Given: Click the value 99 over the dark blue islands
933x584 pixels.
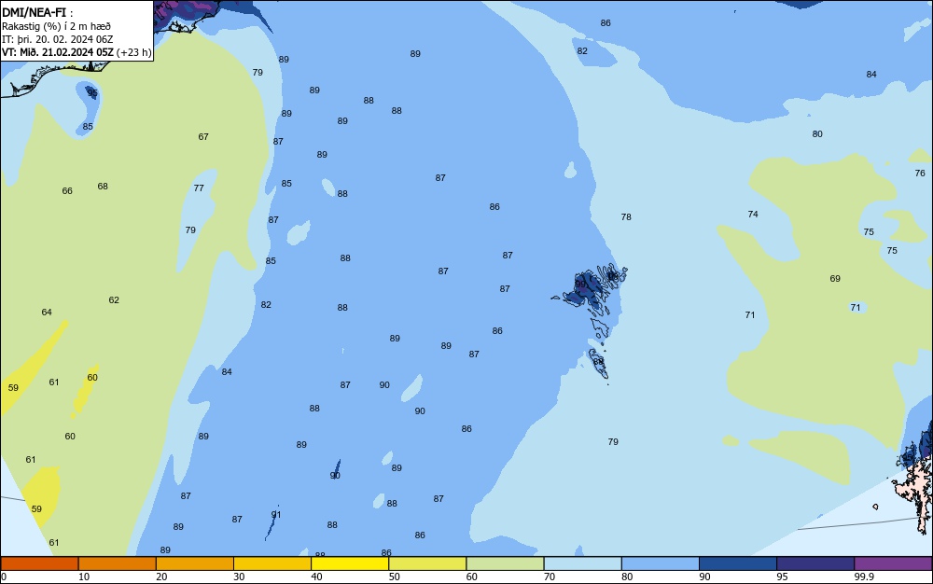Looking at the screenshot, I should pos(580,285).
